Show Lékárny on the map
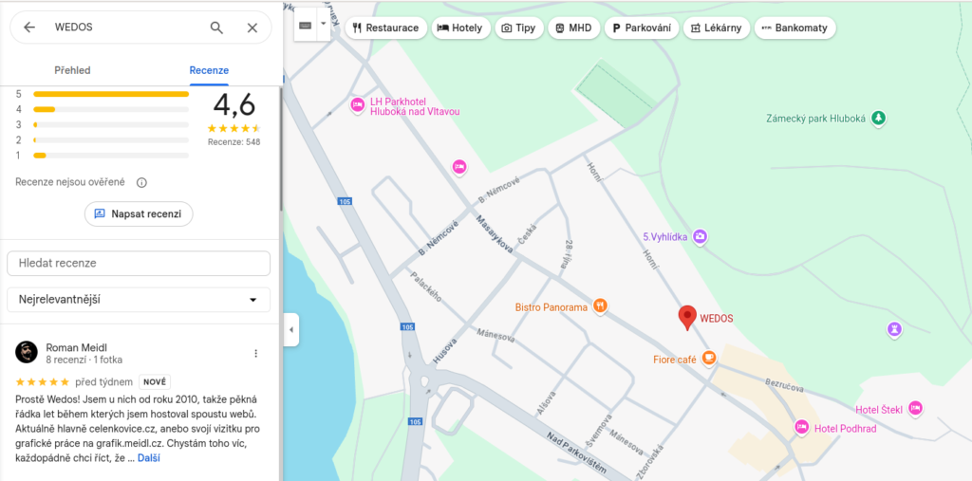 tap(717, 28)
